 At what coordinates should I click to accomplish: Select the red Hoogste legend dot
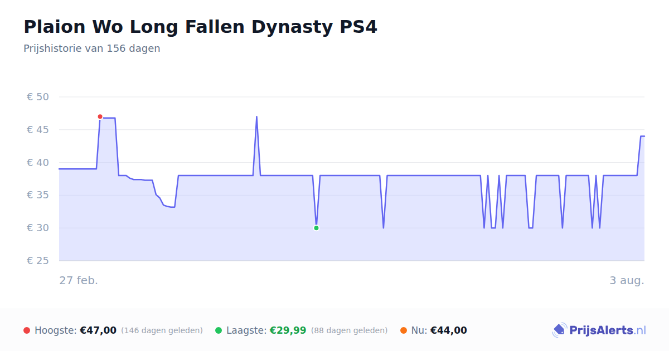(27, 330)
